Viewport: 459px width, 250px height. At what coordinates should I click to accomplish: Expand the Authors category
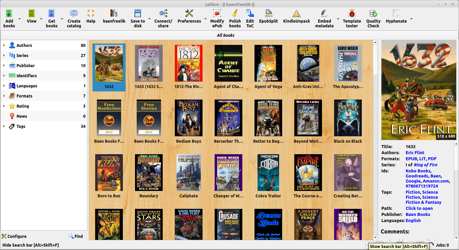(4, 45)
